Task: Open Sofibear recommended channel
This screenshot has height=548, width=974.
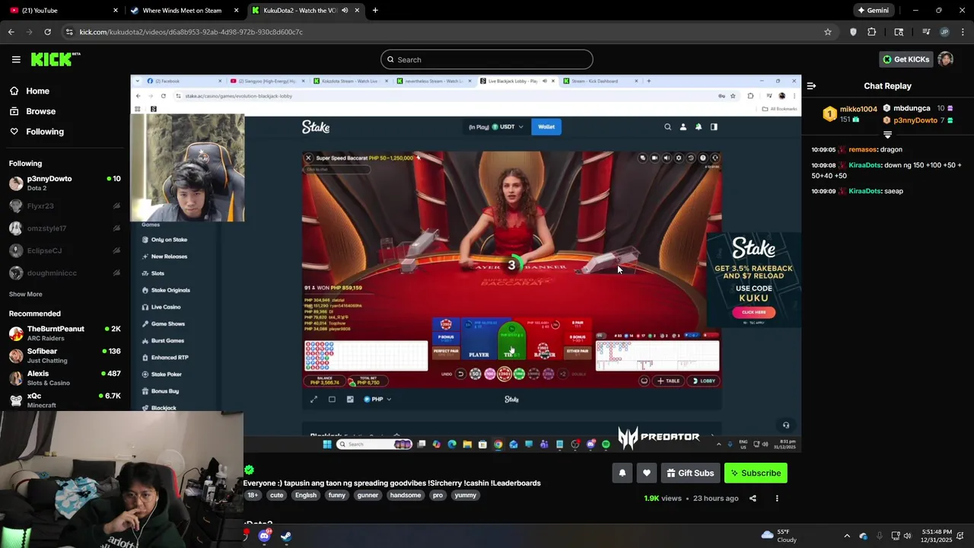Action: click(x=65, y=355)
